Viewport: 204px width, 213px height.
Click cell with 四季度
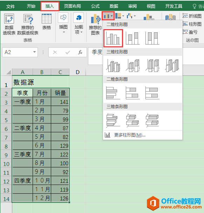tap(22, 180)
